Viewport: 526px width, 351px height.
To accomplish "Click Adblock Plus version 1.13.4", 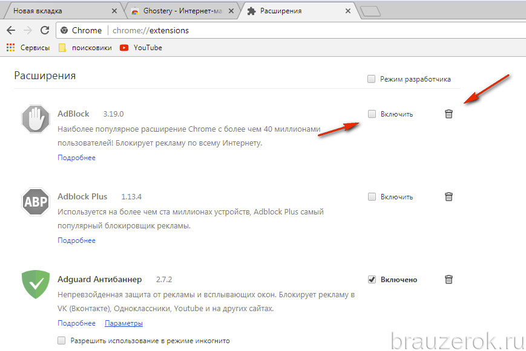I will pyautogui.click(x=131, y=197).
